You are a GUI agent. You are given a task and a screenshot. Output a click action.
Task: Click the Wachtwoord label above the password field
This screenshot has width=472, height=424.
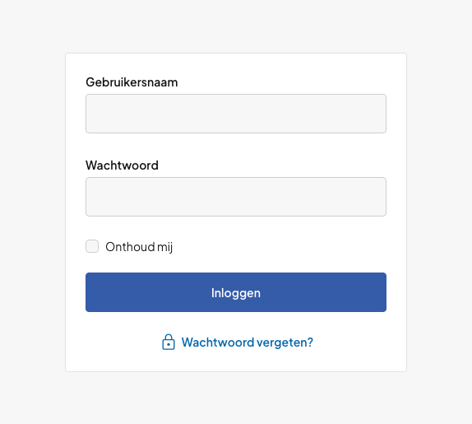click(122, 165)
